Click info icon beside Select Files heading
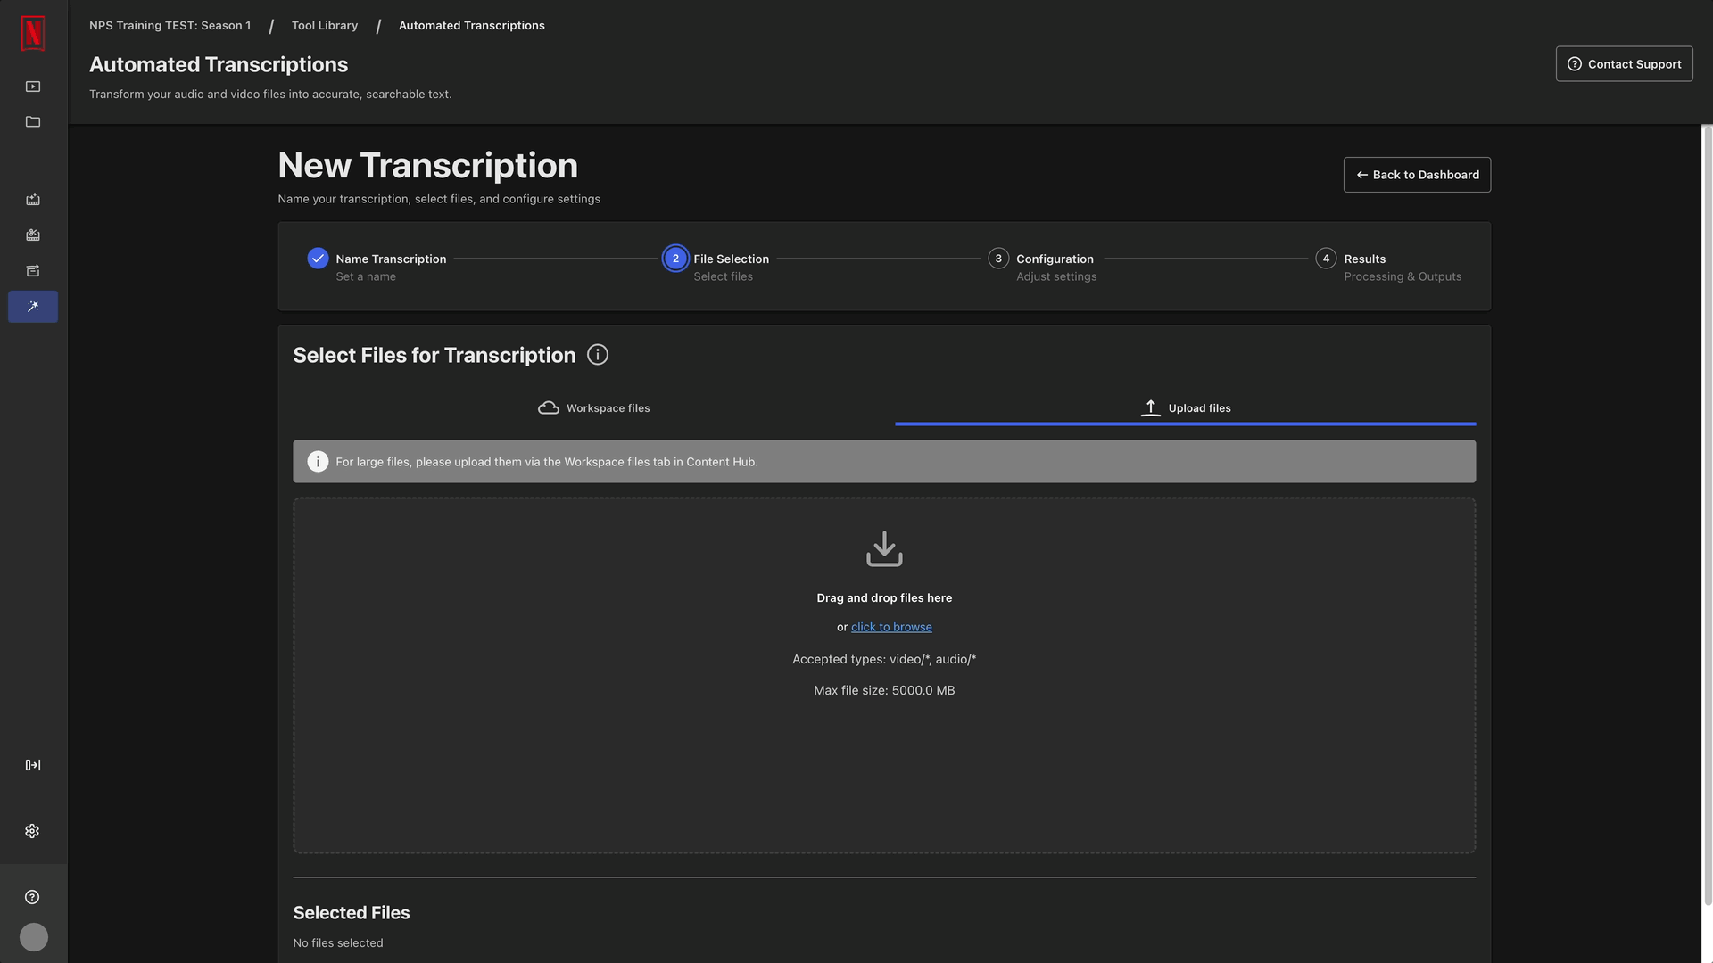 click(598, 355)
